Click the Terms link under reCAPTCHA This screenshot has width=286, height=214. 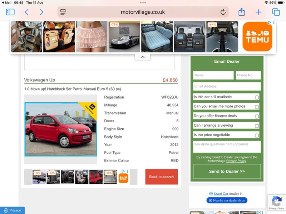coord(281,208)
